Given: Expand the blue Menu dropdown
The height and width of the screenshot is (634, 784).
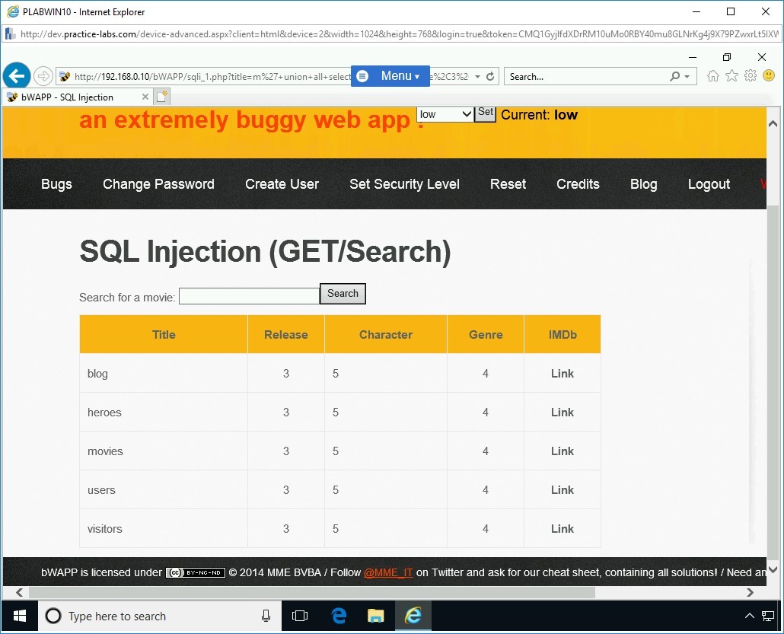Looking at the screenshot, I should click(x=390, y=76).
